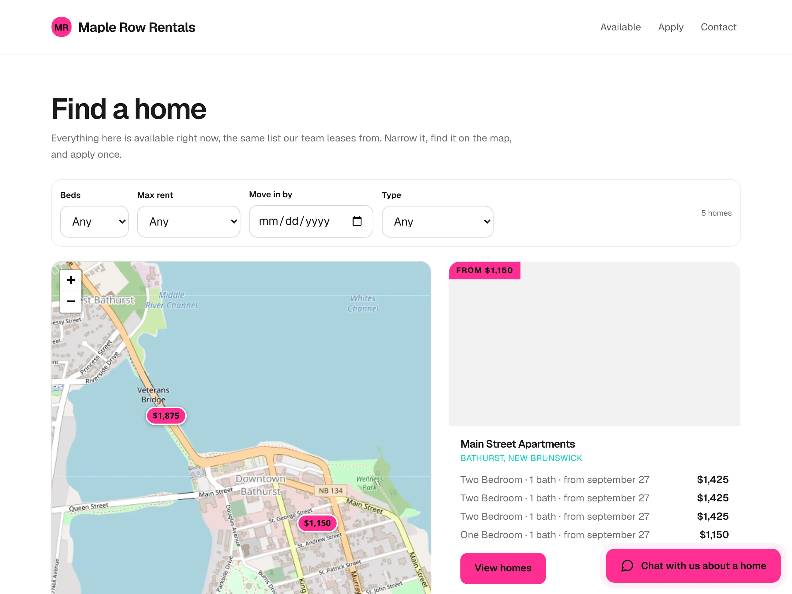Select the $1,150 map price marker
The width and height of the screenshot is (792, 594).
tap(317, 523)
